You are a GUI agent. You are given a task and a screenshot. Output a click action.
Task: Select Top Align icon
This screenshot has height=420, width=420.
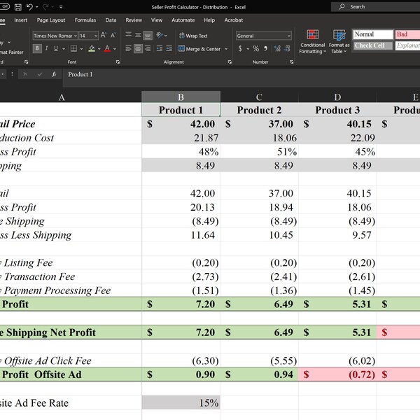pos(129,35)
